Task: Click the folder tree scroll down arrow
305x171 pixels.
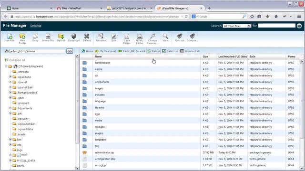Action: click(x=77, y=168)
